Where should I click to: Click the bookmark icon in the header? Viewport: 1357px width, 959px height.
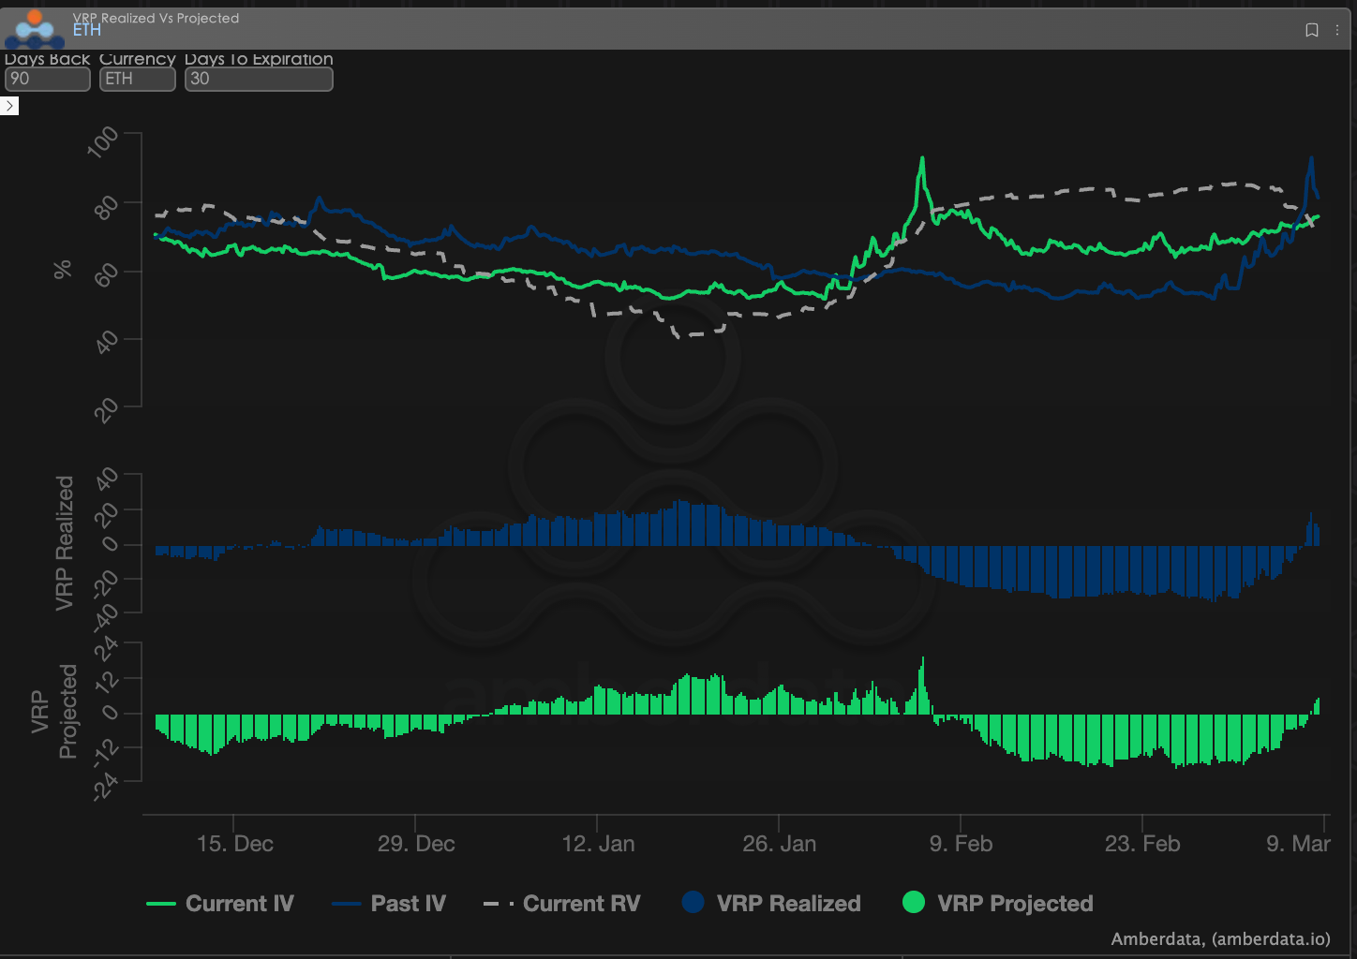tap(1312, 30)
